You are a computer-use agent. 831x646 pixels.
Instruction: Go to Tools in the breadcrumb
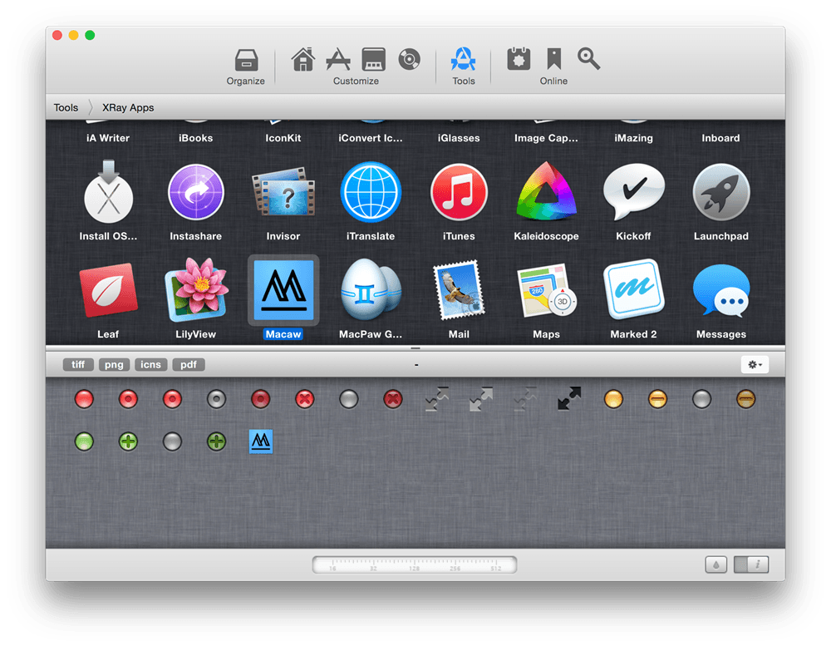point(66,108)
